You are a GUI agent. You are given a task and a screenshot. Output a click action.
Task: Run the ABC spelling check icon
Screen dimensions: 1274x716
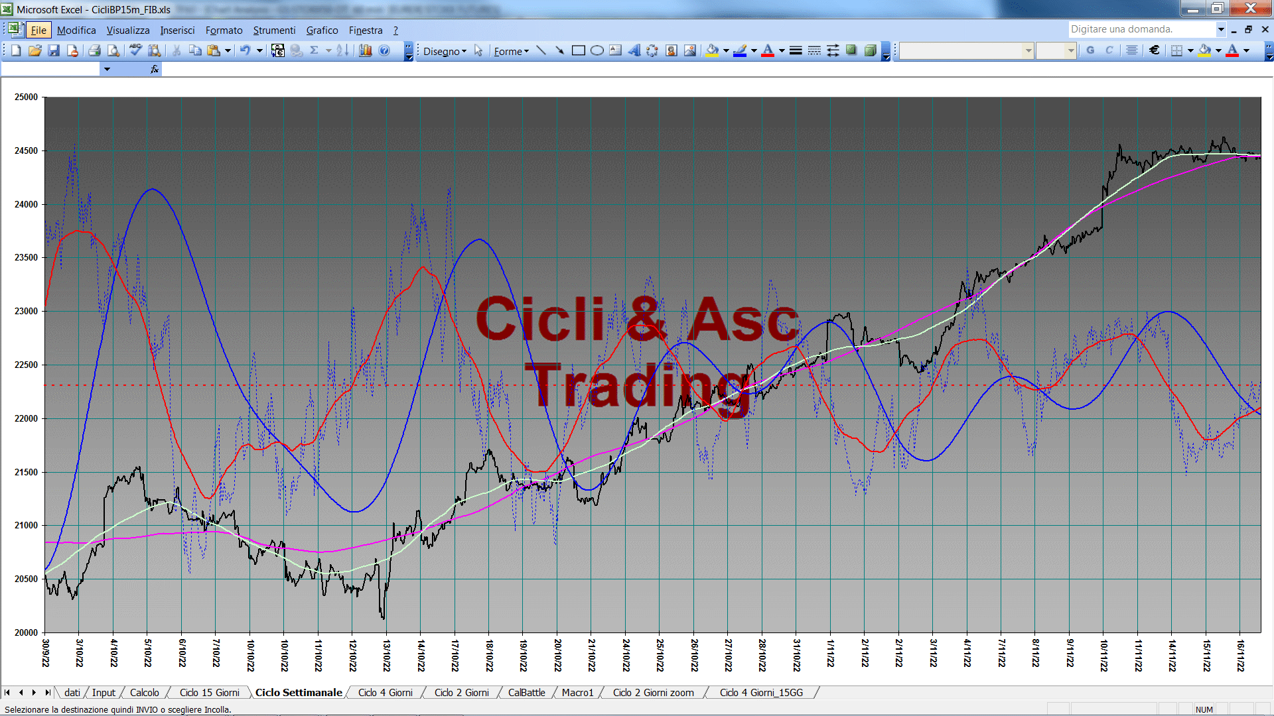tap(135, 50)
